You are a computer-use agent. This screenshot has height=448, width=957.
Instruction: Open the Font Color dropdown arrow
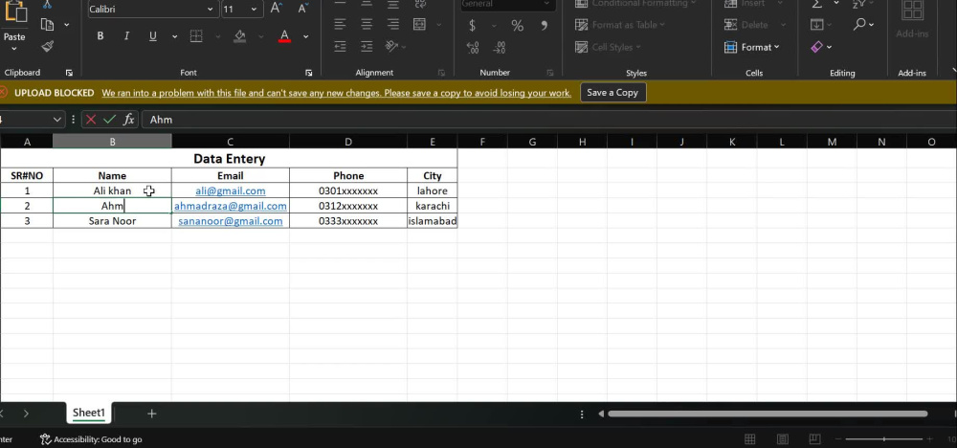[306, 36]
